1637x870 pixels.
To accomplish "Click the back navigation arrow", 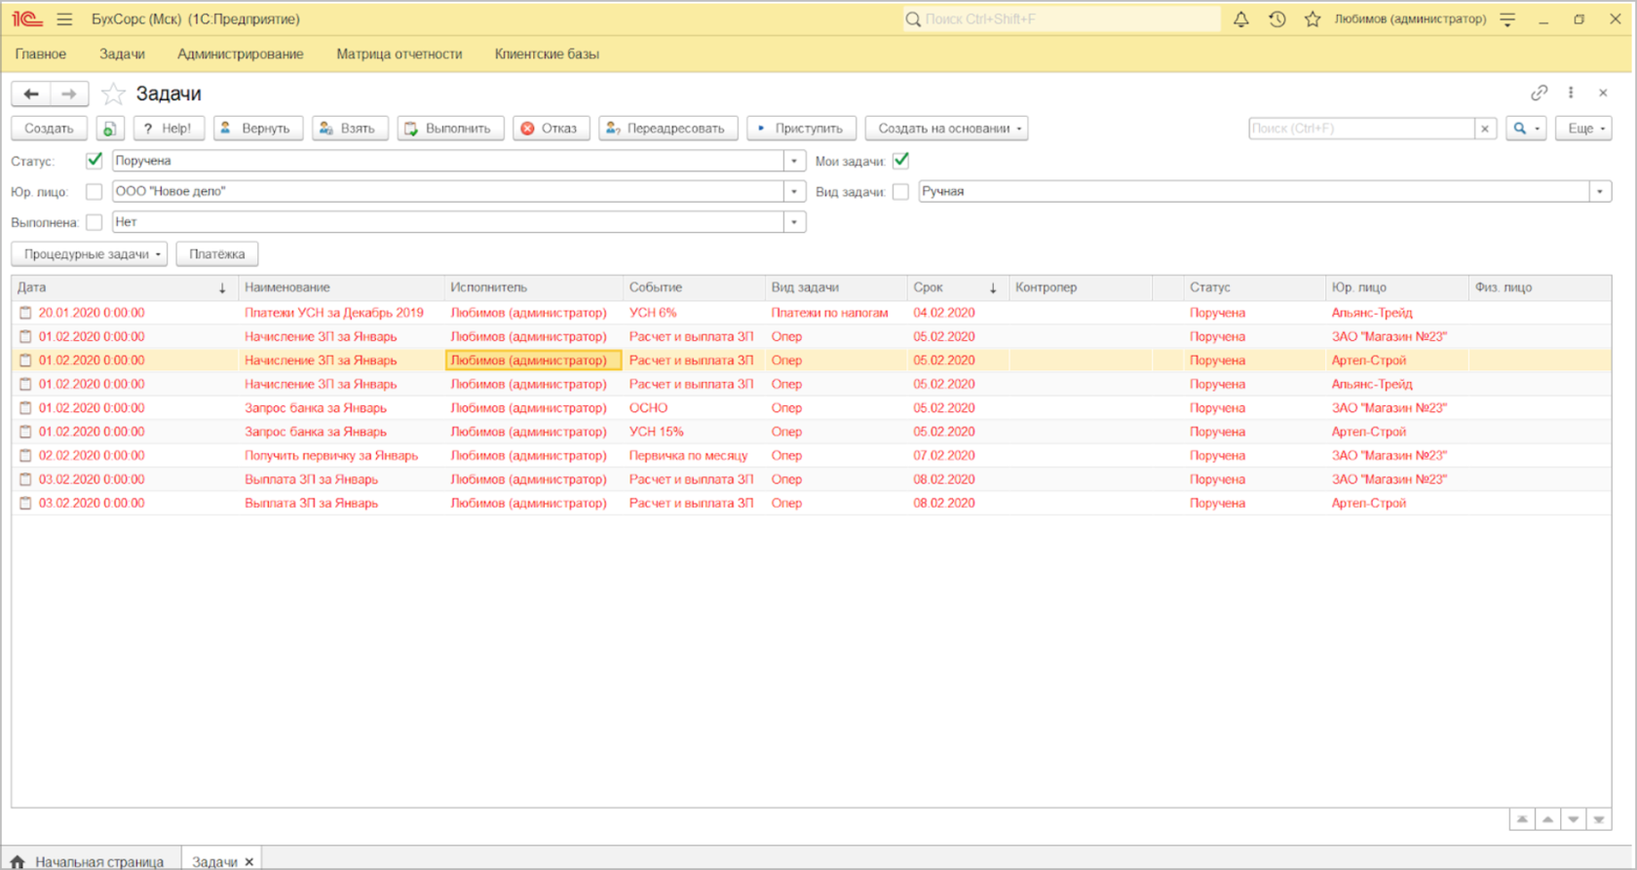I will click(x=31, y=94).
